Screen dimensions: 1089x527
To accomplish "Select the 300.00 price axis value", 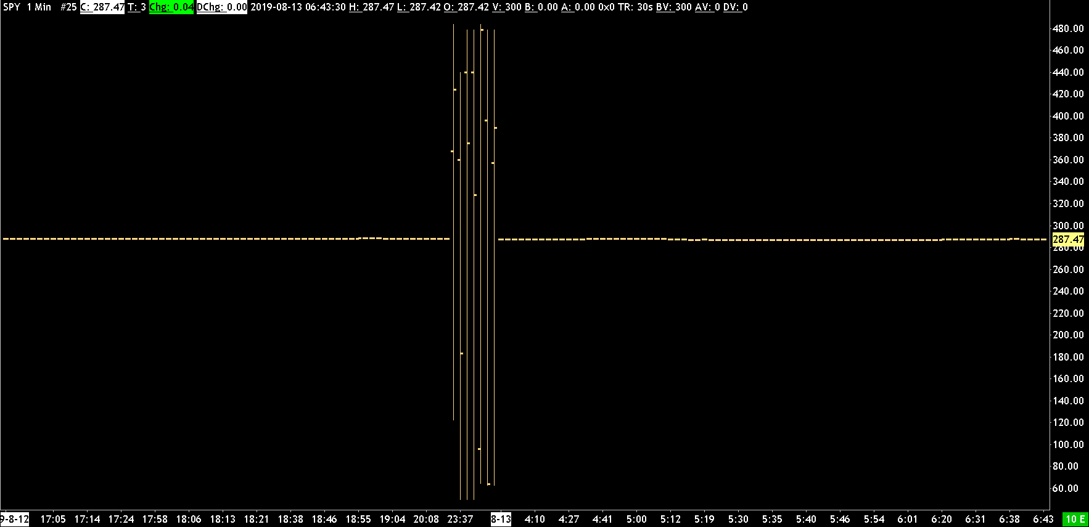I will pyautogui.click(x=1068, y=226).
